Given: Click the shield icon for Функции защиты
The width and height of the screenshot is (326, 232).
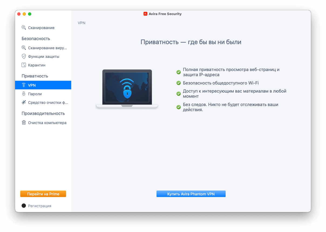Looking at the screenshot, I should [24, 57].
